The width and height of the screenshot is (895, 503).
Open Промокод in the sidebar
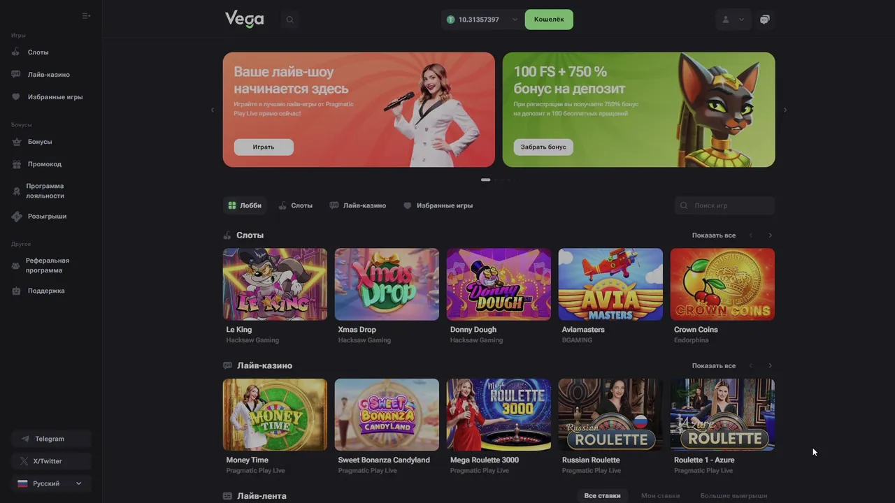[45, 164]
